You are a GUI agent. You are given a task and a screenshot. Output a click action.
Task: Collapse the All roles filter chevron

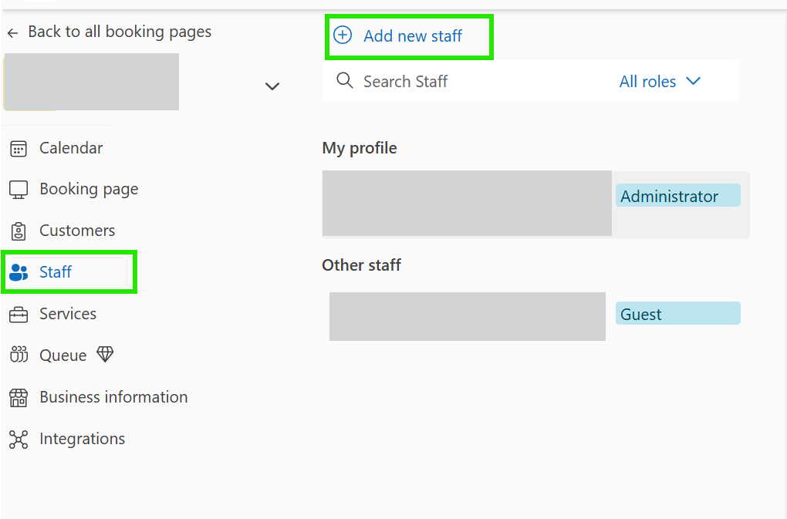694,81
